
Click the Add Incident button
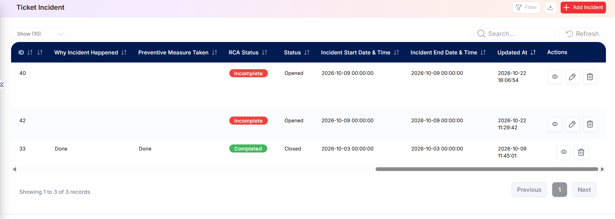pos(583,7)
